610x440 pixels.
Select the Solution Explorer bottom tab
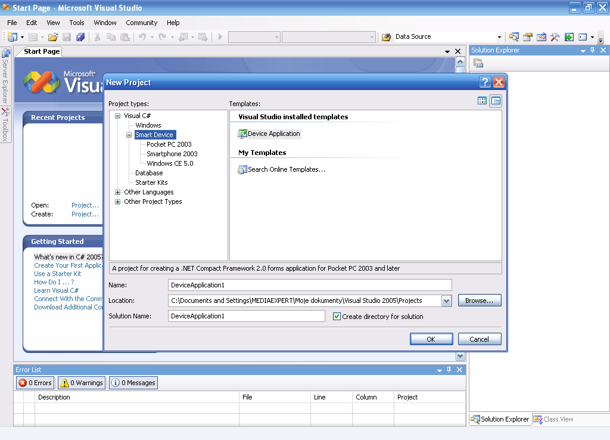500,419
